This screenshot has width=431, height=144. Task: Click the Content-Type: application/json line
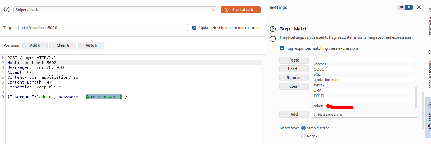44,77
